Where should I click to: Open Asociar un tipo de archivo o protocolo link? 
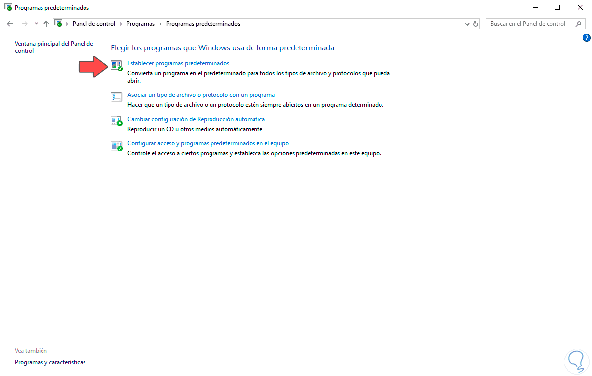click(201, 95)
